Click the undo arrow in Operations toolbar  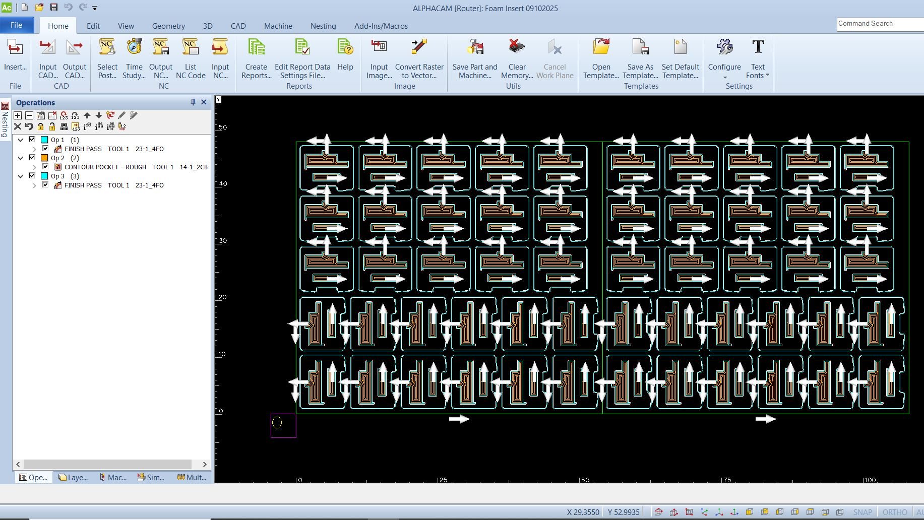click(x=29, y=126)
